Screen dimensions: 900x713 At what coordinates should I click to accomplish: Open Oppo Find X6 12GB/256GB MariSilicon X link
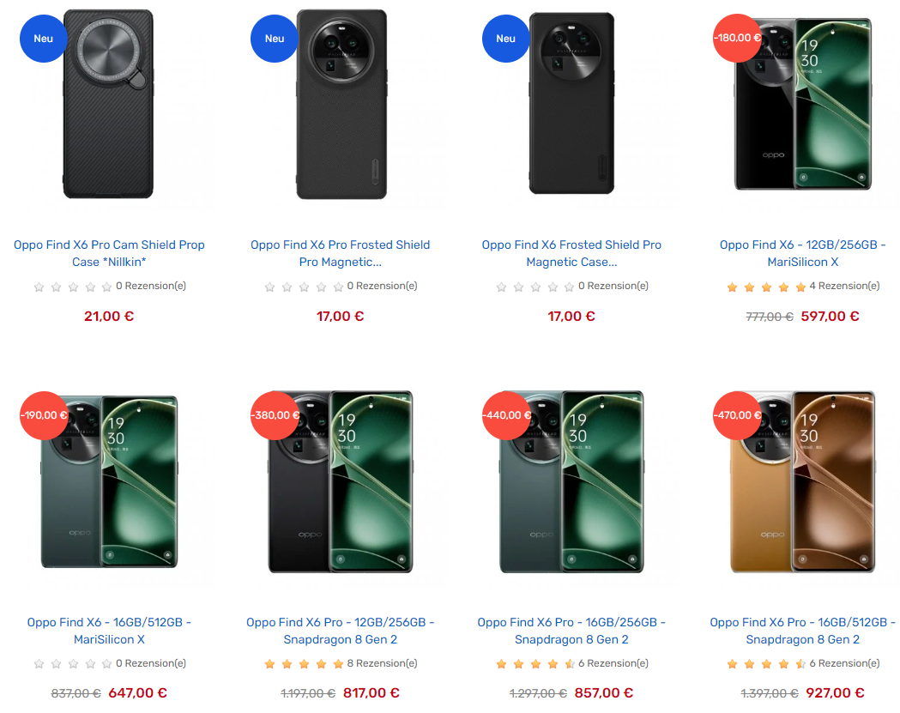click(x=802, y=253)
